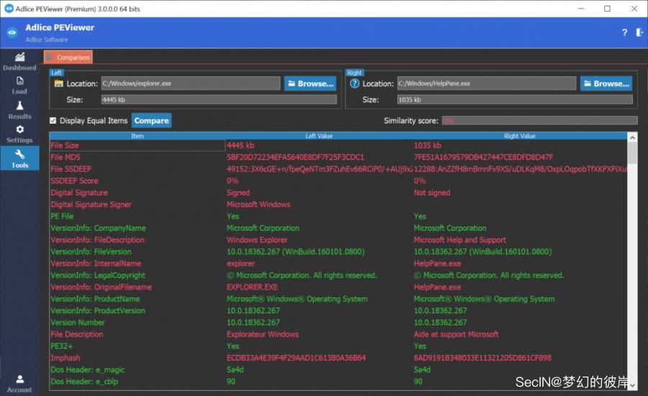
Task: Browse for the left file
Action: tap(310, 84)
